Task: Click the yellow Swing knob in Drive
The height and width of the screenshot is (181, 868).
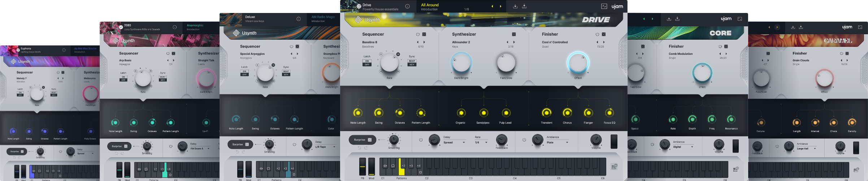Action: point(379,113)
